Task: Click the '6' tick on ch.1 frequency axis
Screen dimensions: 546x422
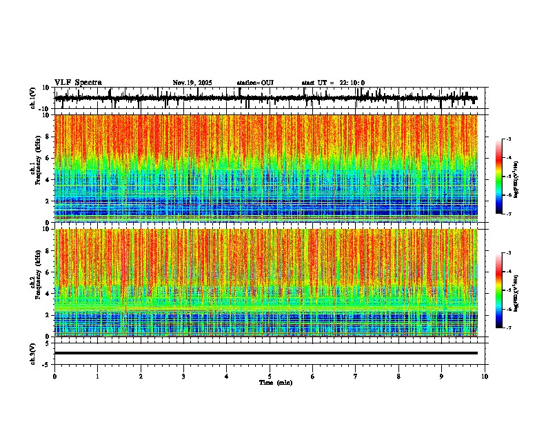Action: [48, 159]
